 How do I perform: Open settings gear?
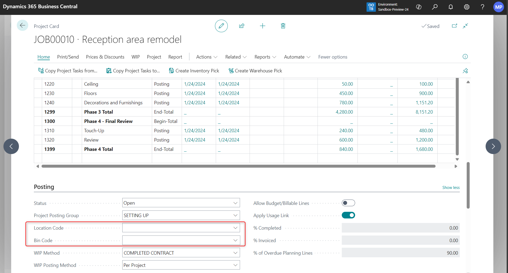[466, 7]
